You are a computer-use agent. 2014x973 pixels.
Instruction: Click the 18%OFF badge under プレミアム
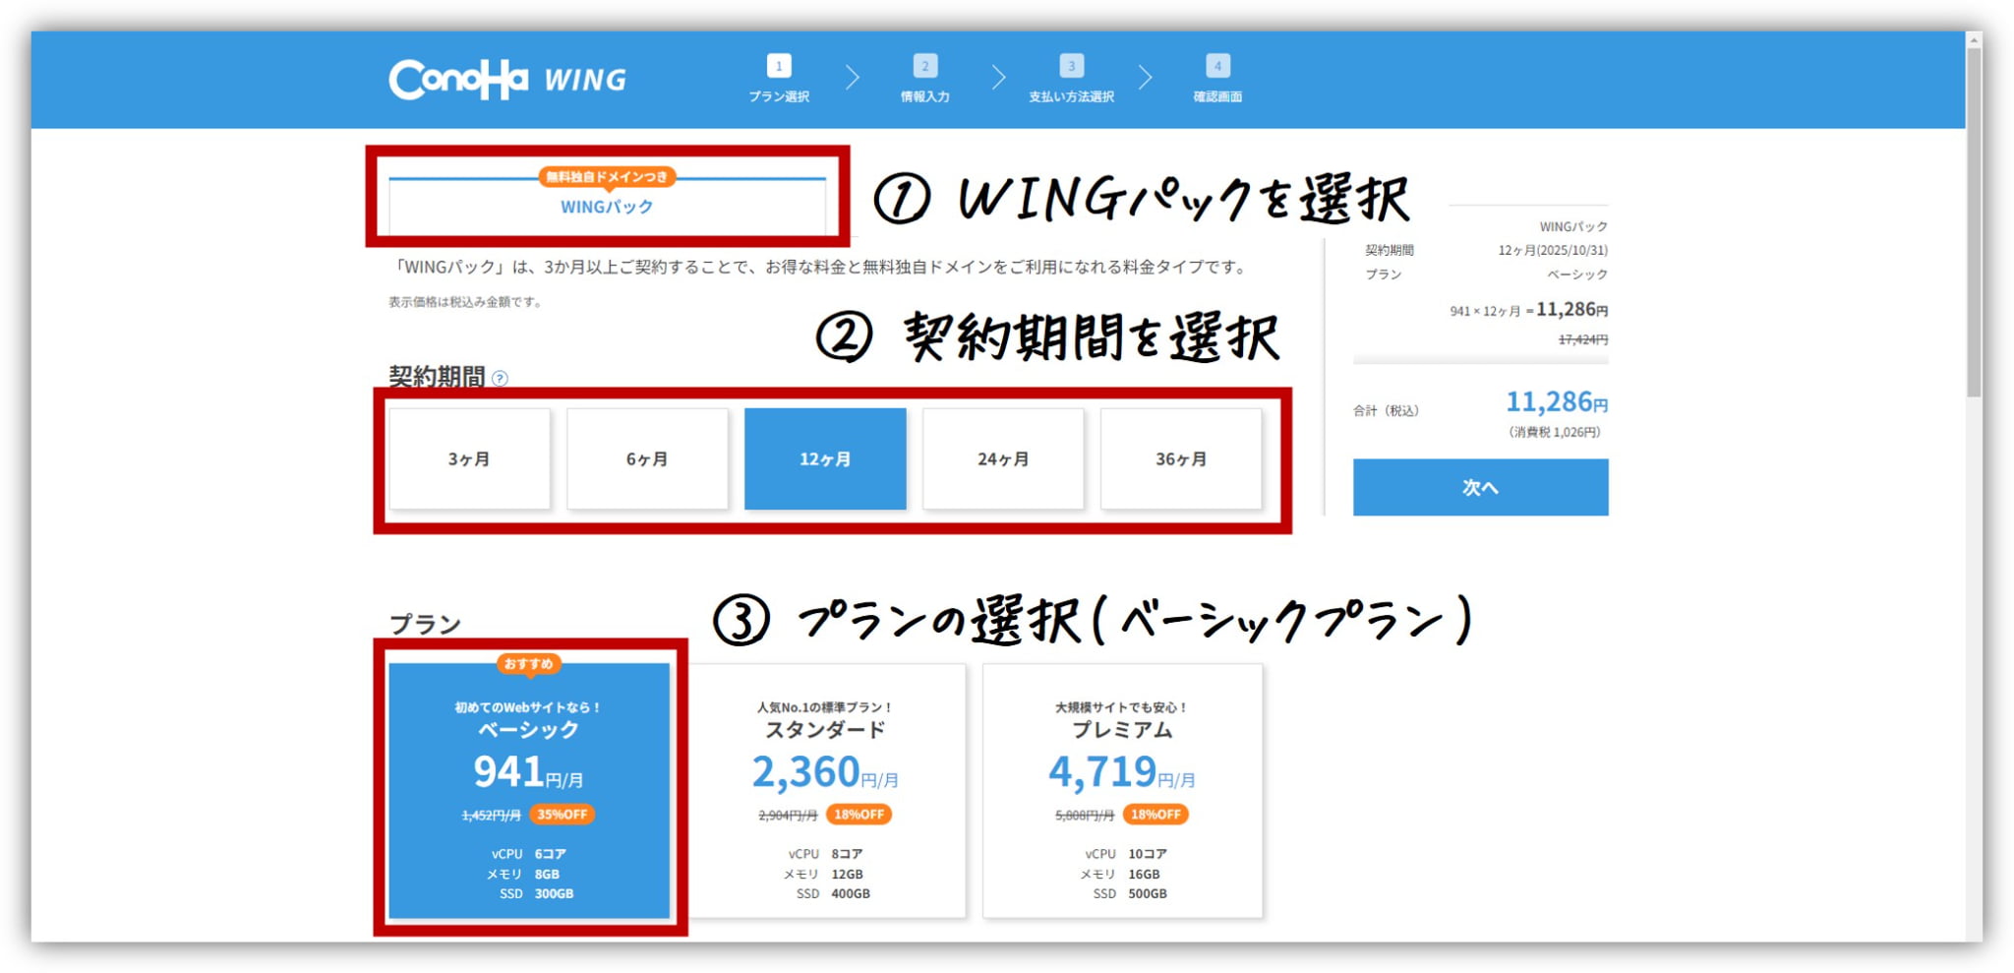[1155, 815]
